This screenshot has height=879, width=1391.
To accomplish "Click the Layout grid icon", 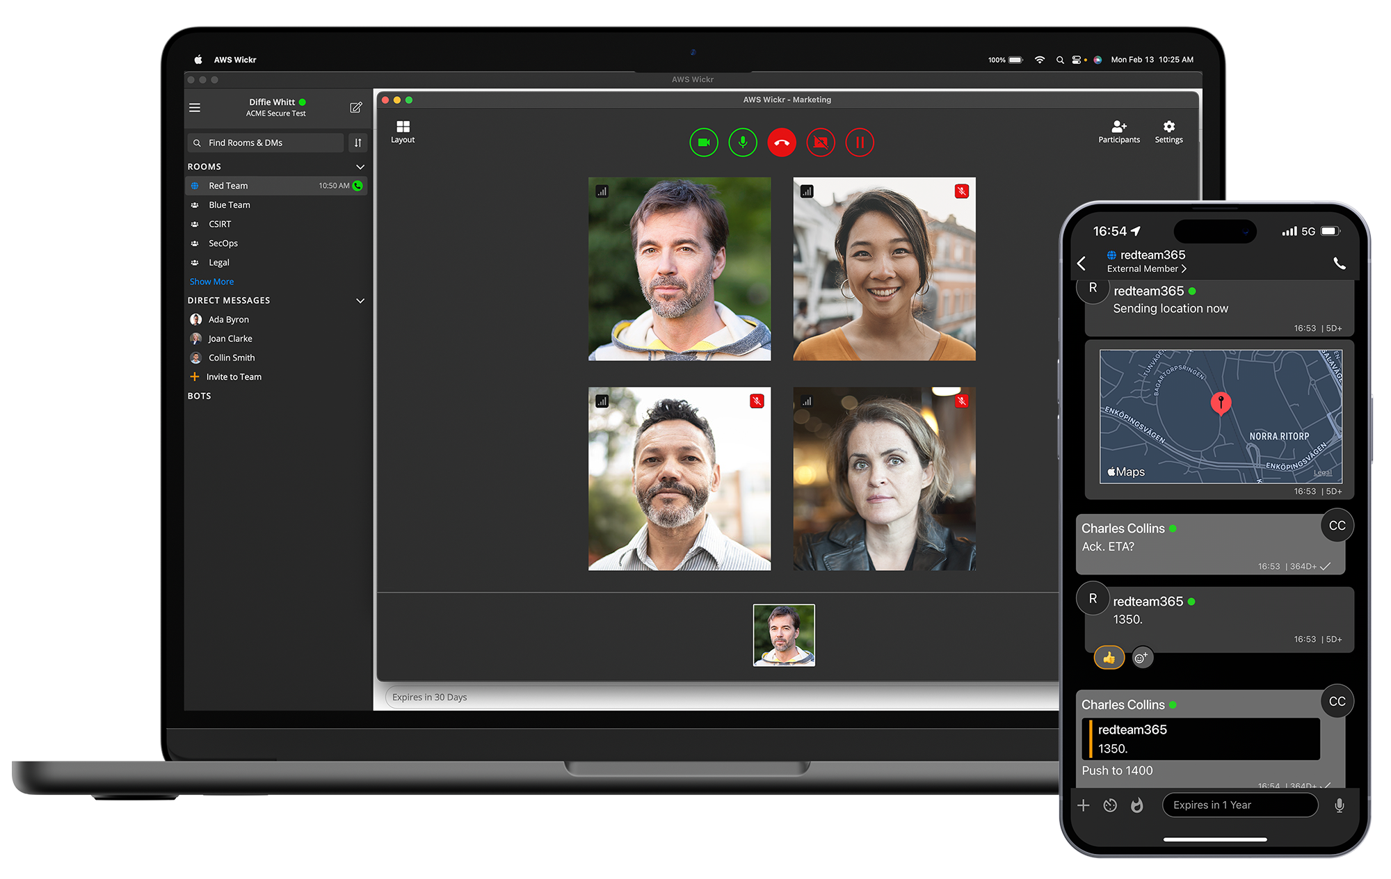I will (403, 126).
